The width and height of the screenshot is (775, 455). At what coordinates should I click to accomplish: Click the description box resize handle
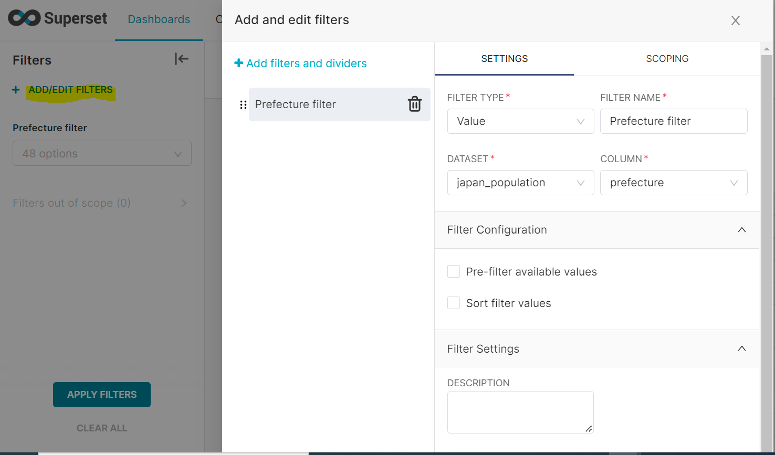[x=589, y=429]
